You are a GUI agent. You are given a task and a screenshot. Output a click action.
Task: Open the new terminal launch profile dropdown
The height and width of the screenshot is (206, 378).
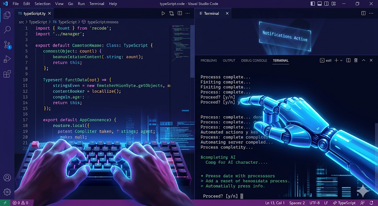point(341,60)
